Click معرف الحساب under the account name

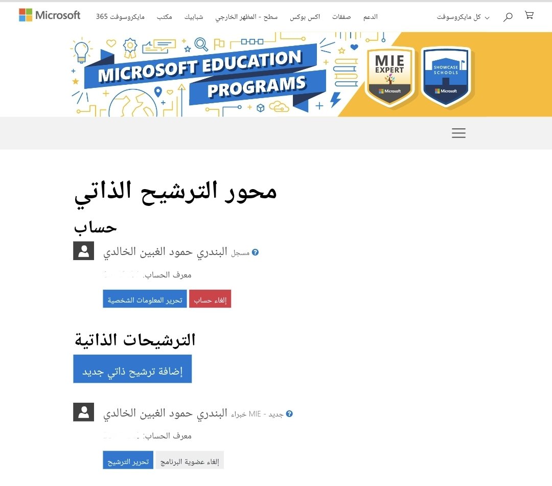pyautogui.click(x=168, y=275)
